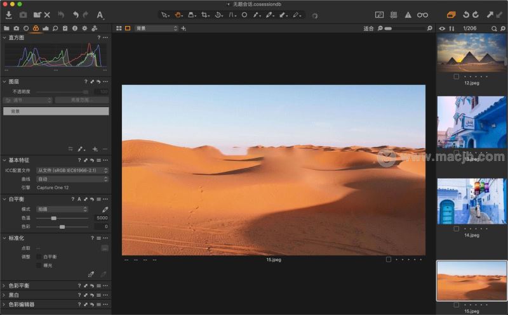Adjust the 色温 slider

click(54, 218)
